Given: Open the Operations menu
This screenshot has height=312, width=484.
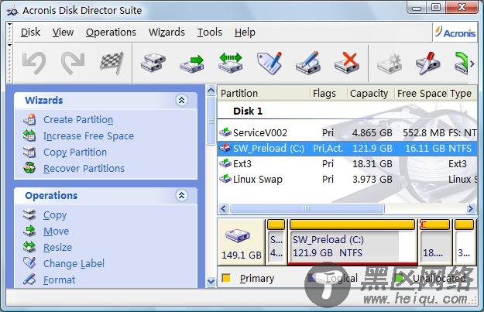Looking at the screenshot, I should (x=111, y=32).
